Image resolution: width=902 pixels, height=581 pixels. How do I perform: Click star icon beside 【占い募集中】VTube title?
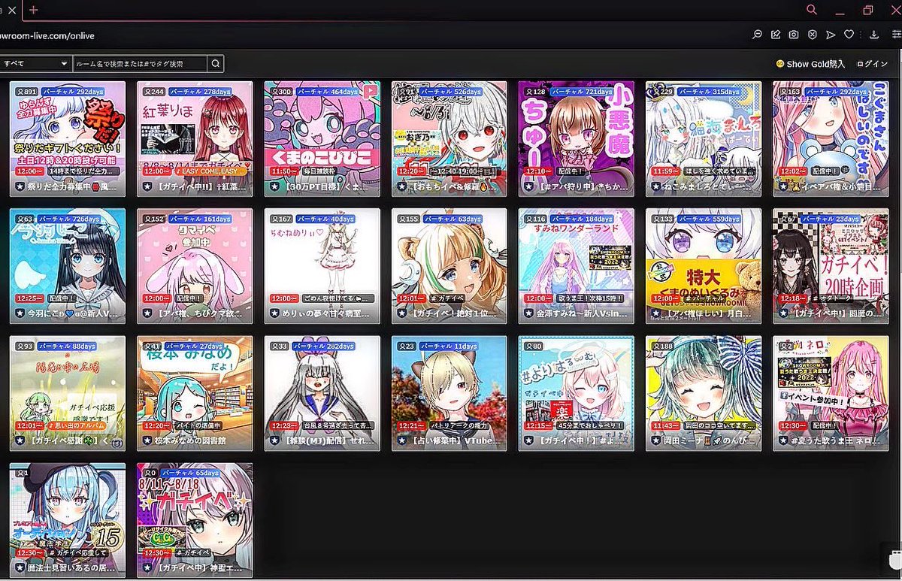[402, 440]
